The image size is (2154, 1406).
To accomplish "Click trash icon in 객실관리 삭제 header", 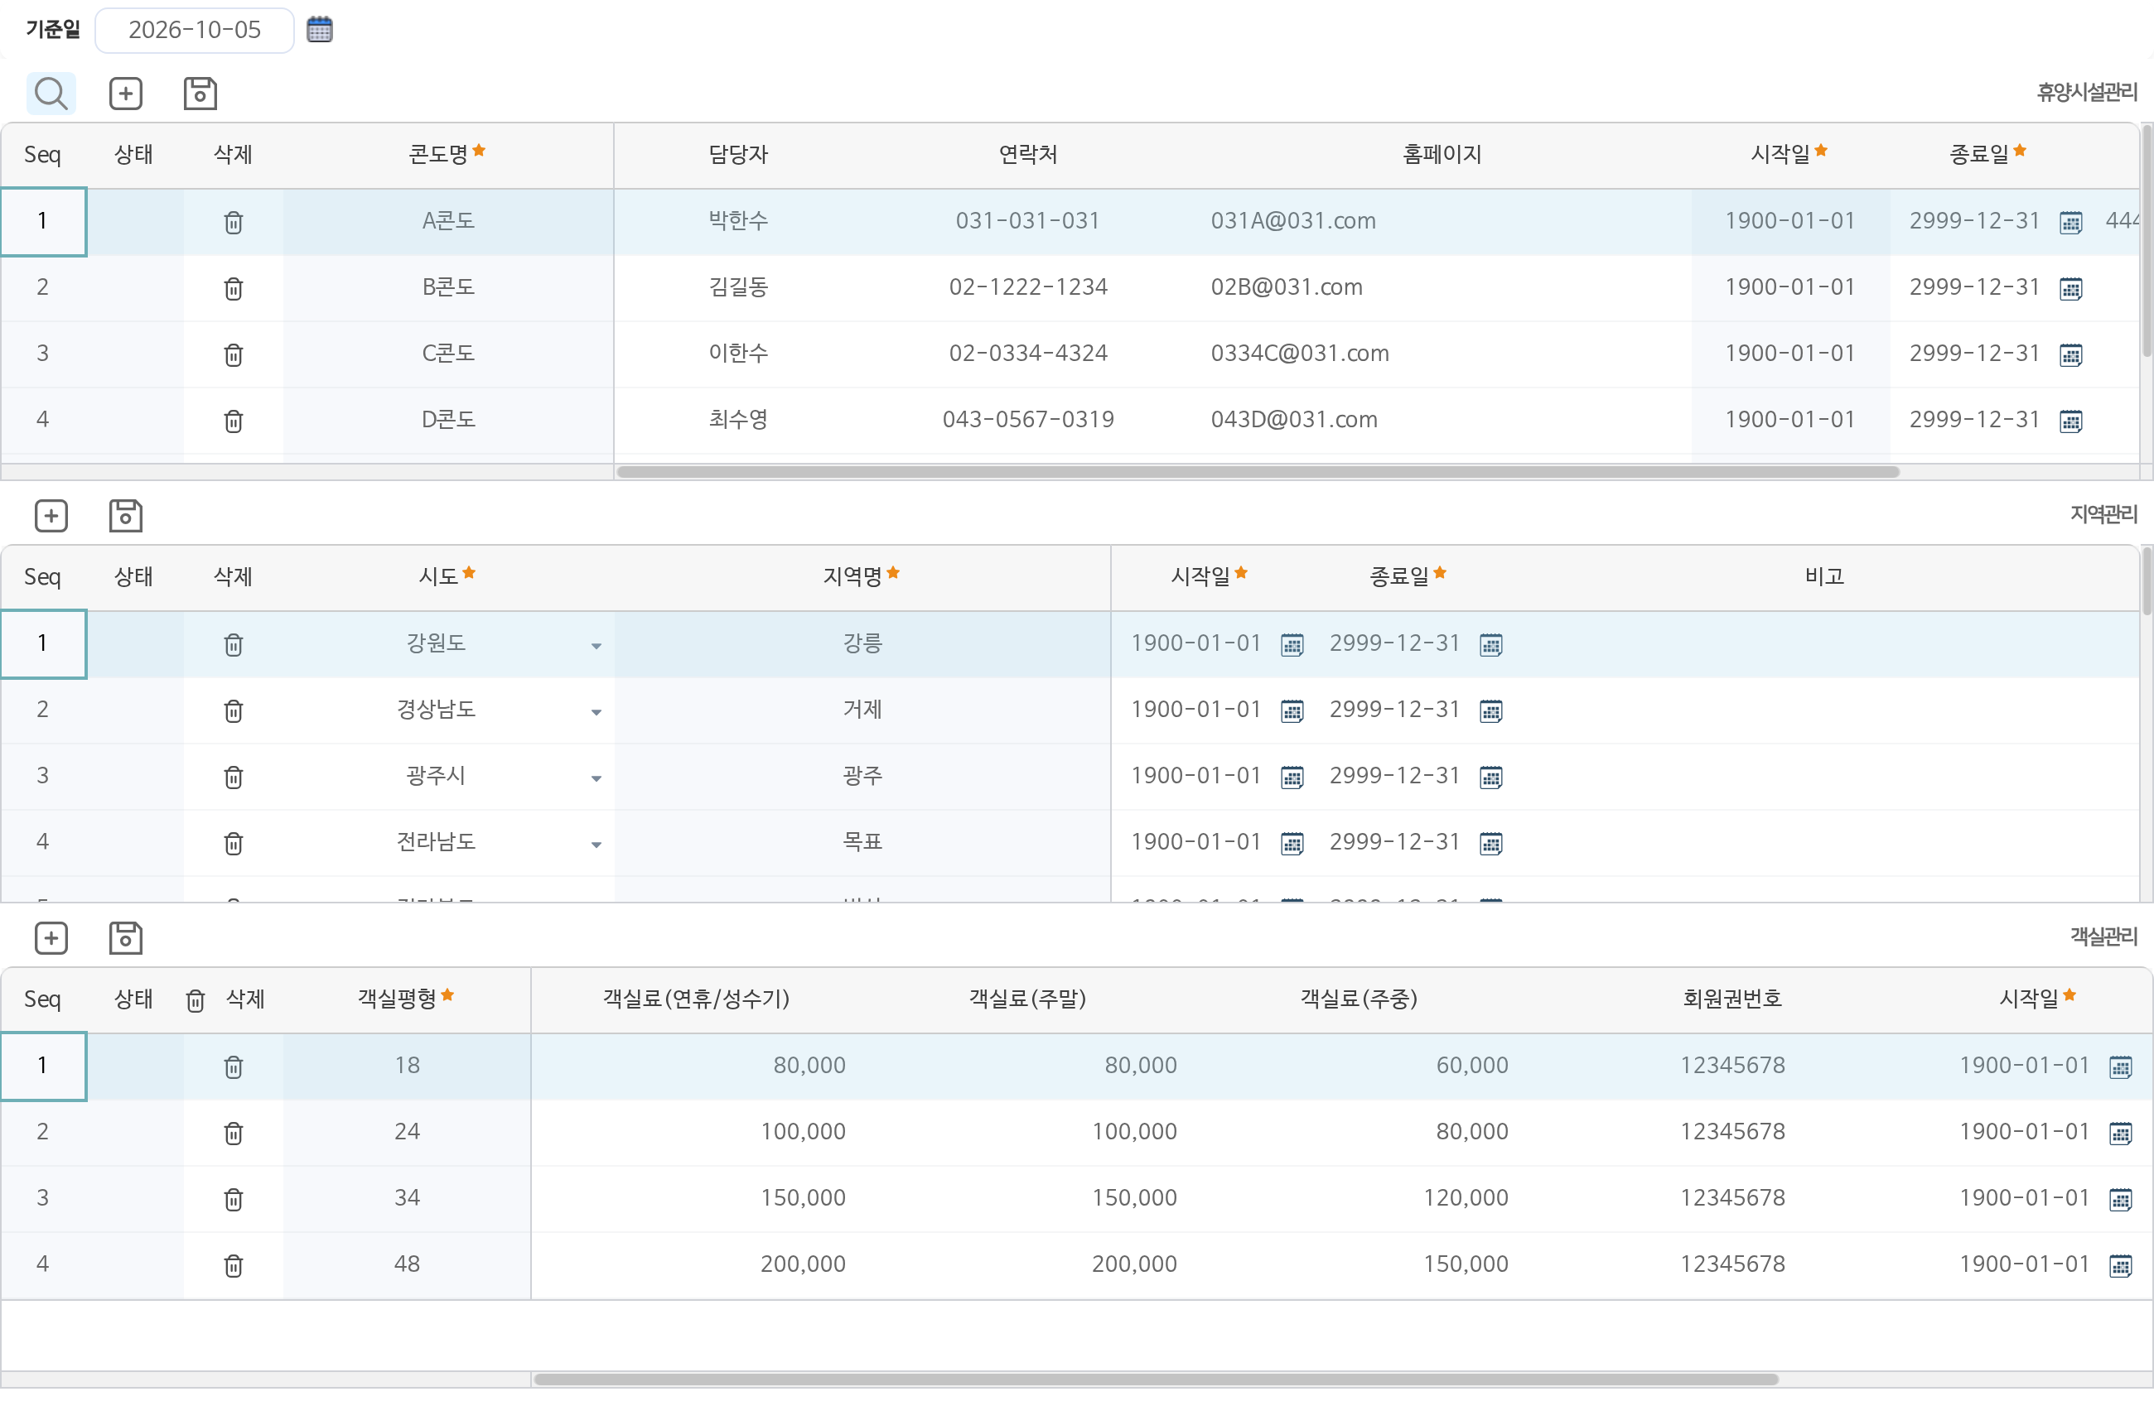I will (x=196, y=999).
